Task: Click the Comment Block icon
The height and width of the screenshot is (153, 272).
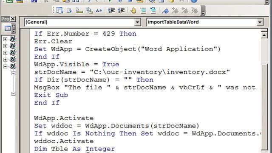Action: 143,10
